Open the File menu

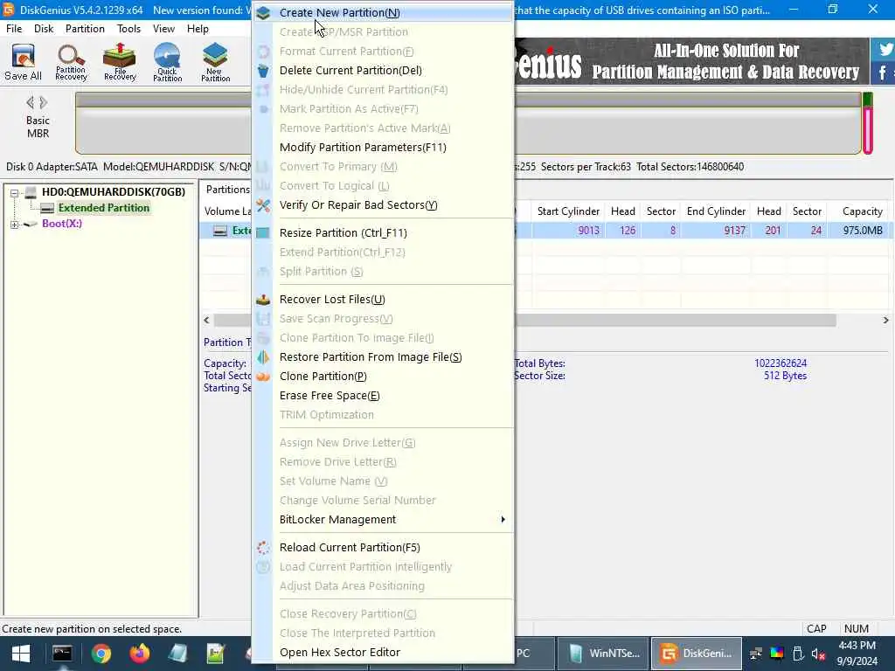[x=14, y=29]
